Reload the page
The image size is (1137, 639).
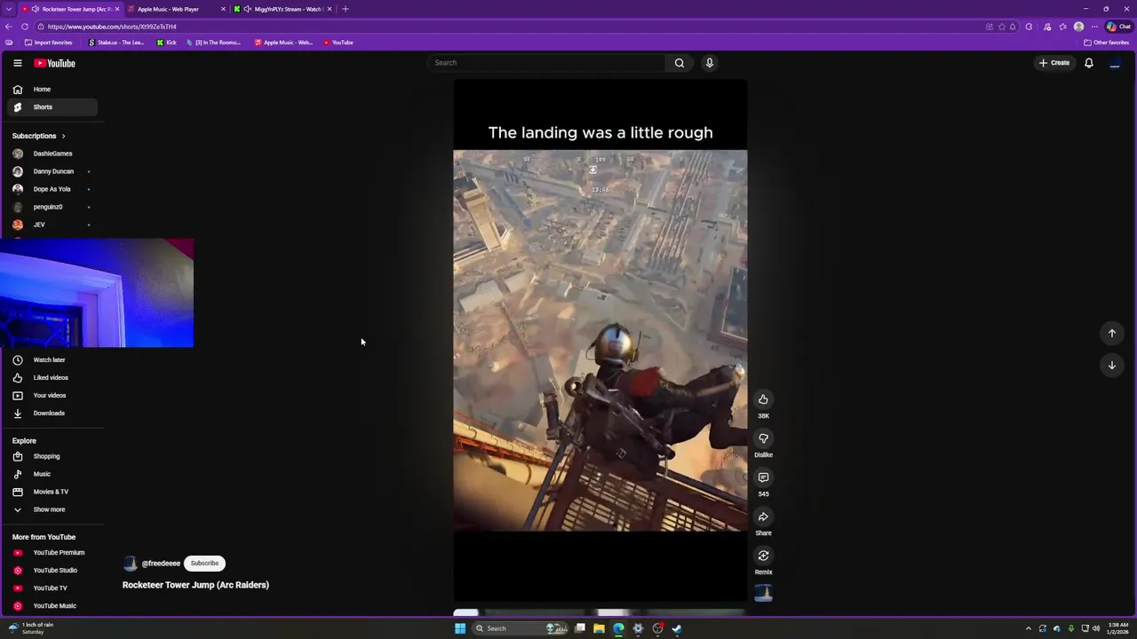click(25, 27)
